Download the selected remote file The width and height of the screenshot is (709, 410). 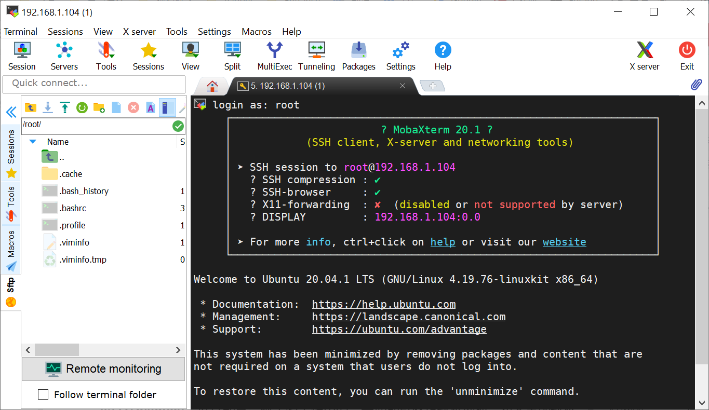(48, 107)
